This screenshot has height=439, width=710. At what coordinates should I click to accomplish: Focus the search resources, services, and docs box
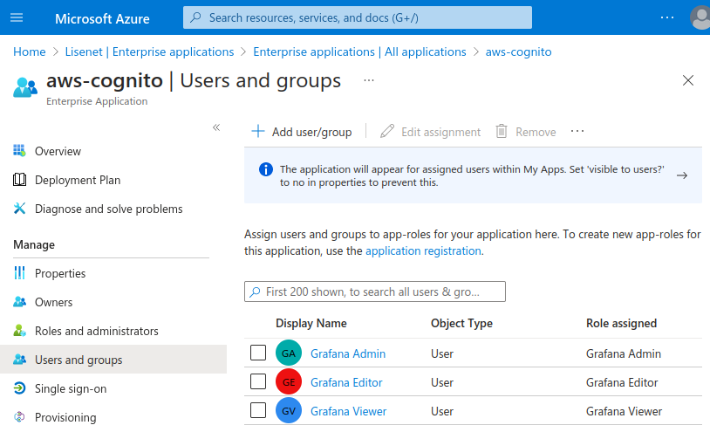click(x=358, y=17)
